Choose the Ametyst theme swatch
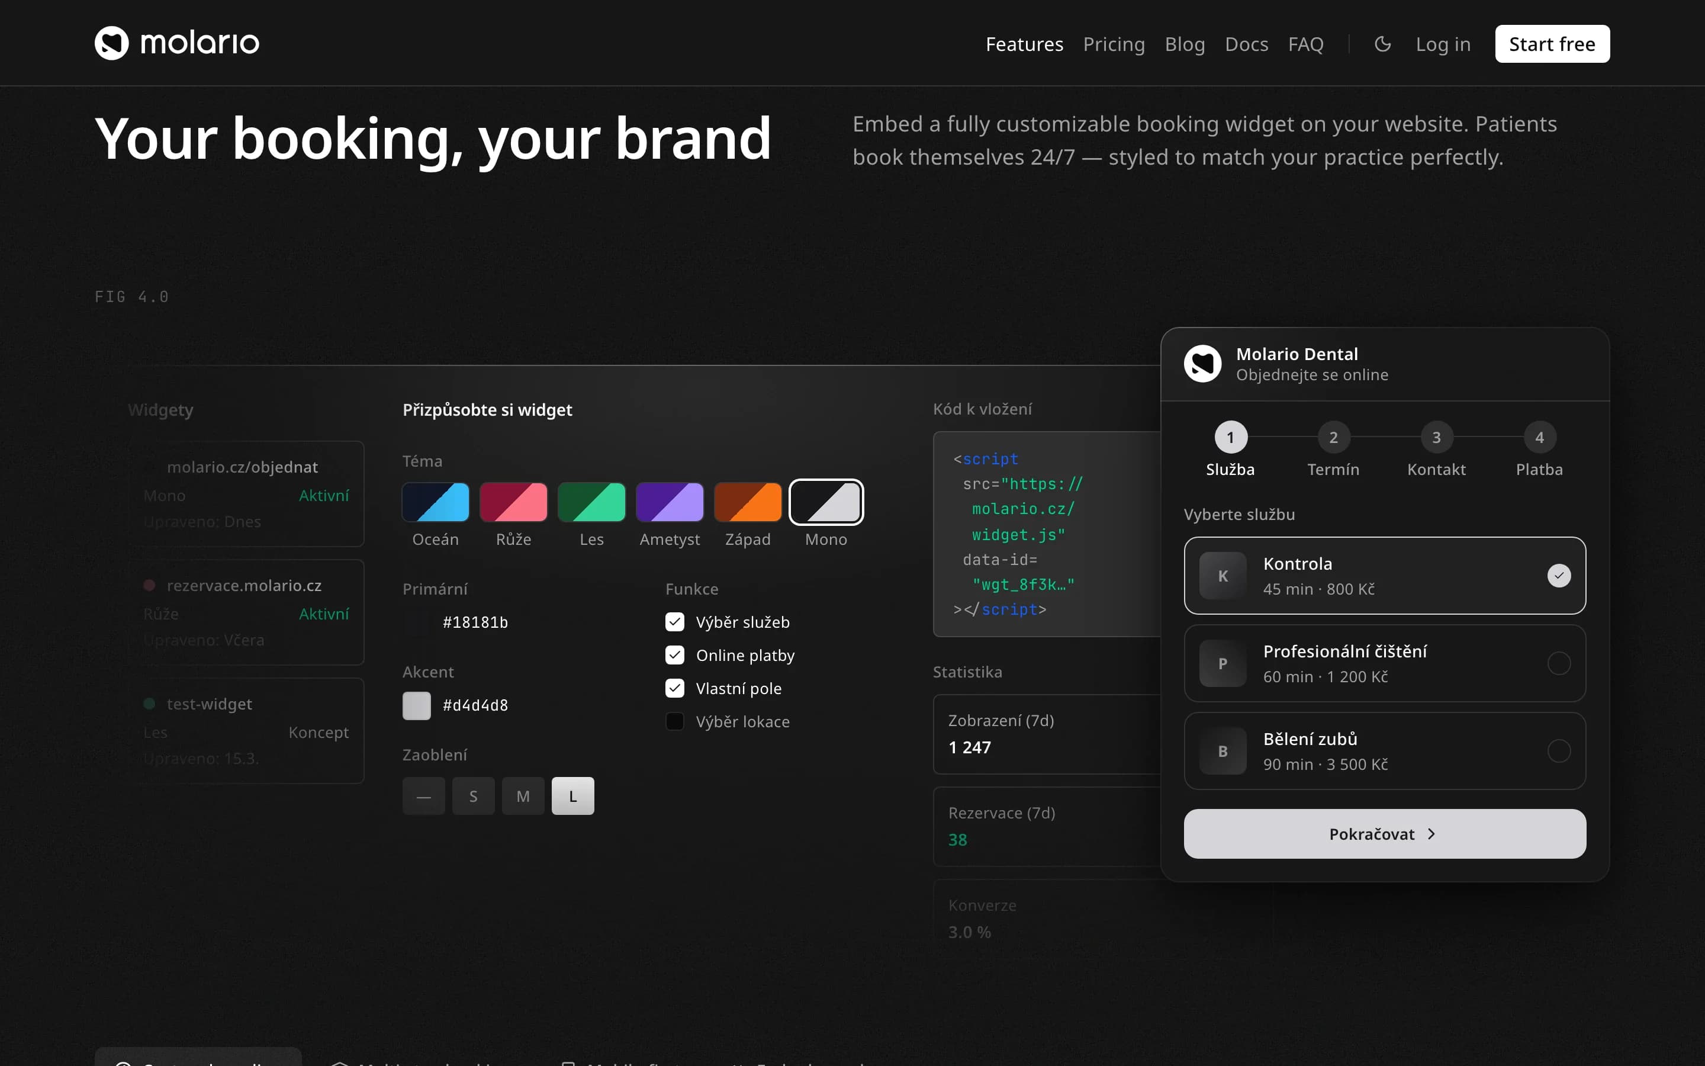Image resolution: width=1705 pixels, height=1066 pixels. (670, 502)
